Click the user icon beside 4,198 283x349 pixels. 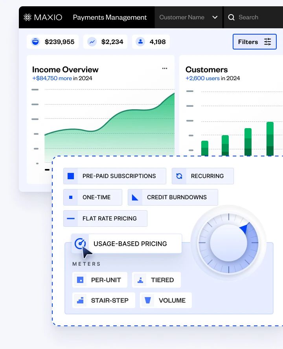pos(140,42)
